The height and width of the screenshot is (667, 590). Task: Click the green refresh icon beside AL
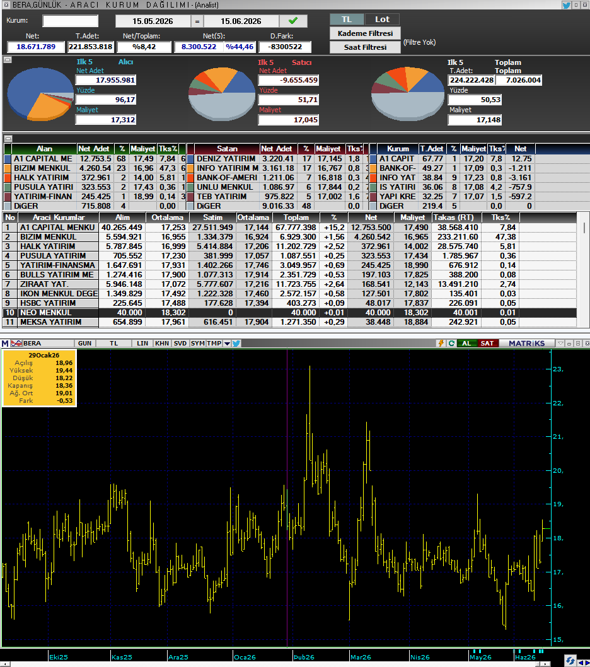pyautogui.click(x=451, y=344)
